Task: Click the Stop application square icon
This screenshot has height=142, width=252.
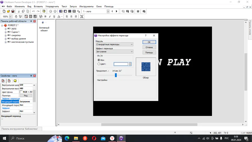Action: [x=138, y=12]
